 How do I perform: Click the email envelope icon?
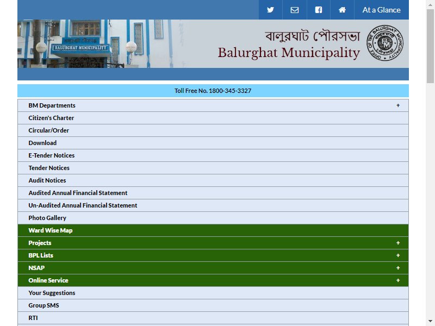point(295,10)
